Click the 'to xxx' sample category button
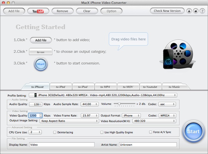208x154 pixels. pos(41,52)
